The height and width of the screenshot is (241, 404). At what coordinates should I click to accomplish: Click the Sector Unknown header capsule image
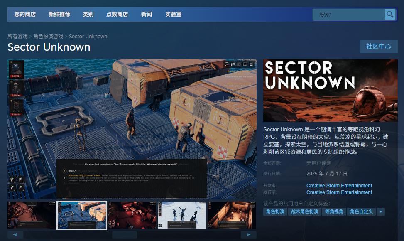(x=330, y=90)
